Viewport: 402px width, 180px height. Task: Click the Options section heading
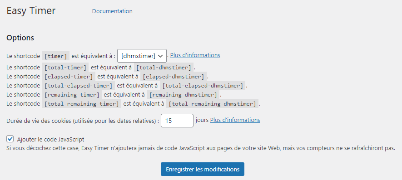click(x=20, y=38)
